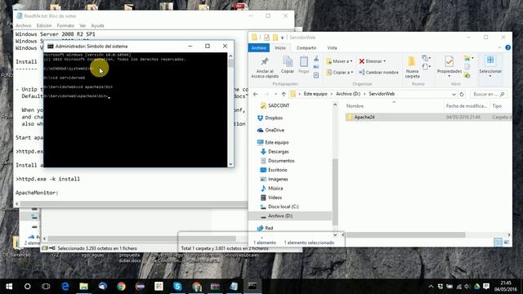Screen dimensions: 523x294
Task: Open Propiedades checkmark icon in ribbon
Action: click(x=449, y=61)
